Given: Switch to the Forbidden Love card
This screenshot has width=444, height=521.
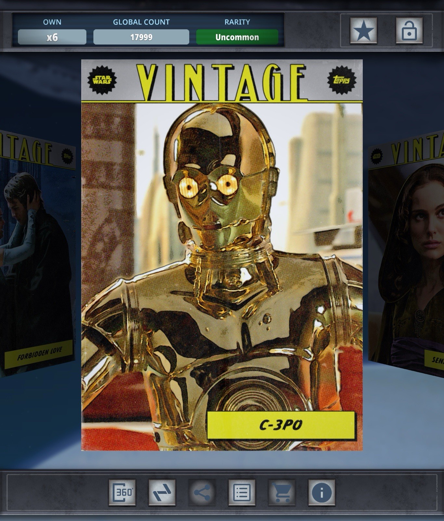Looking at the screenshot, I should click(x=37, y=254).
